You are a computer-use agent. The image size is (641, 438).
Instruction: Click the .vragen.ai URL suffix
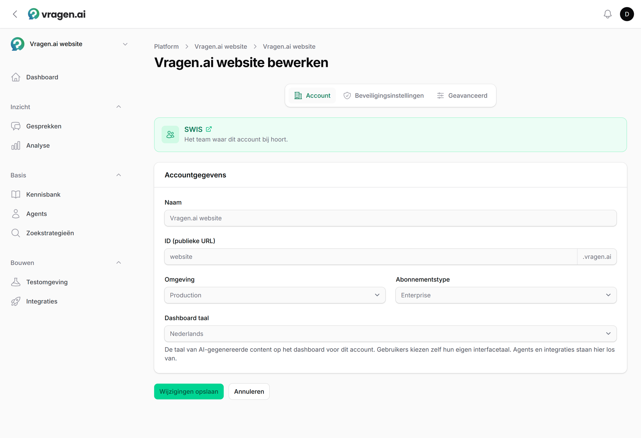point(597,257)
